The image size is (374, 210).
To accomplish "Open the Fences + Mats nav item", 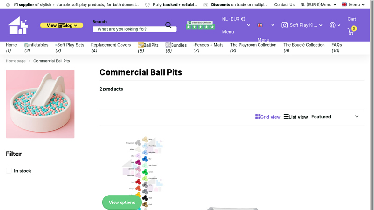I will (x=209, y=48).
